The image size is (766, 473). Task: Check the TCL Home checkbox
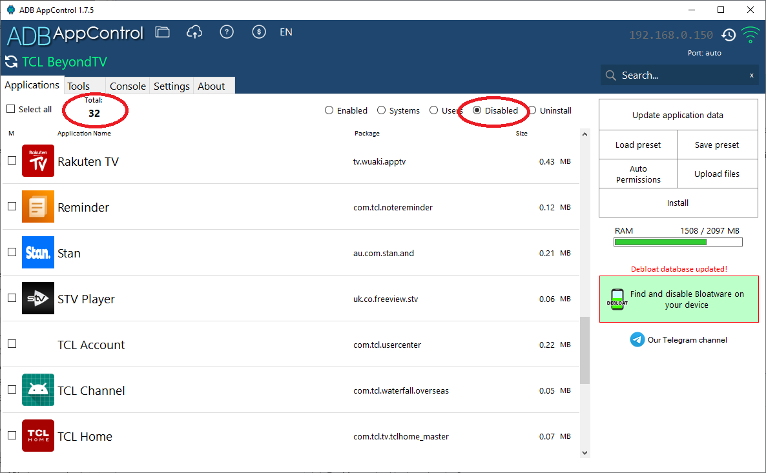[12, 436]
